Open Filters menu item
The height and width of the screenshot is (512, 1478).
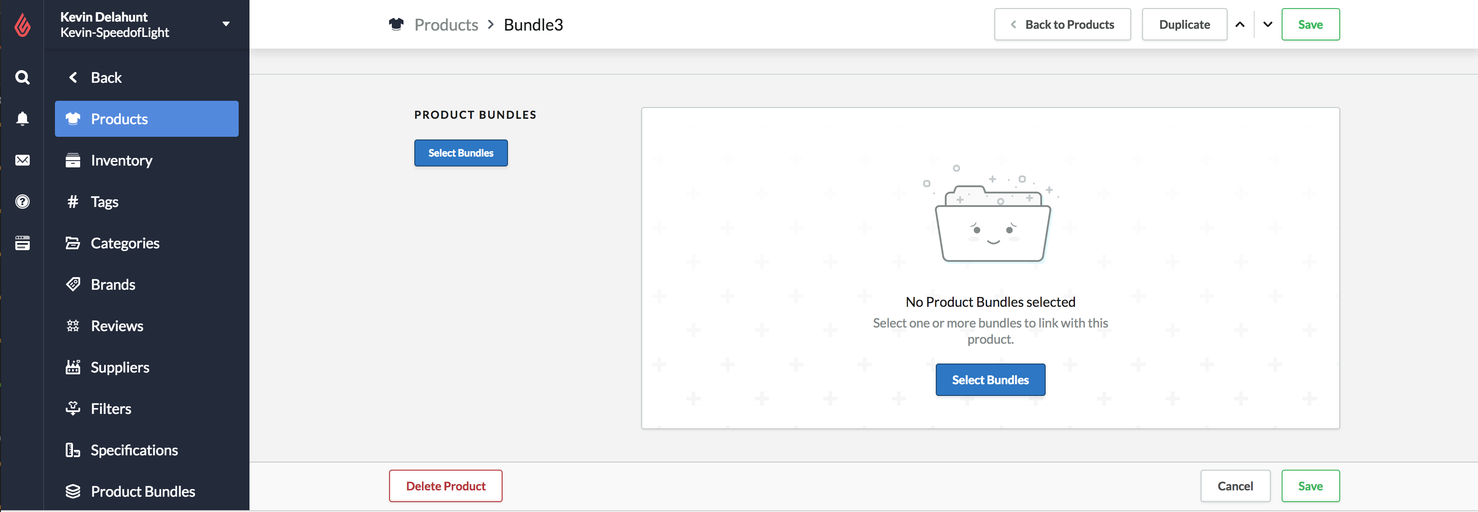tap(147, 408)
